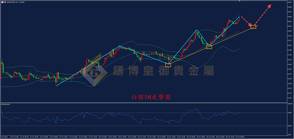Click the 70.00 RSI level label
Viewport: 294px width, 139px height.
(x=290, y=113)
